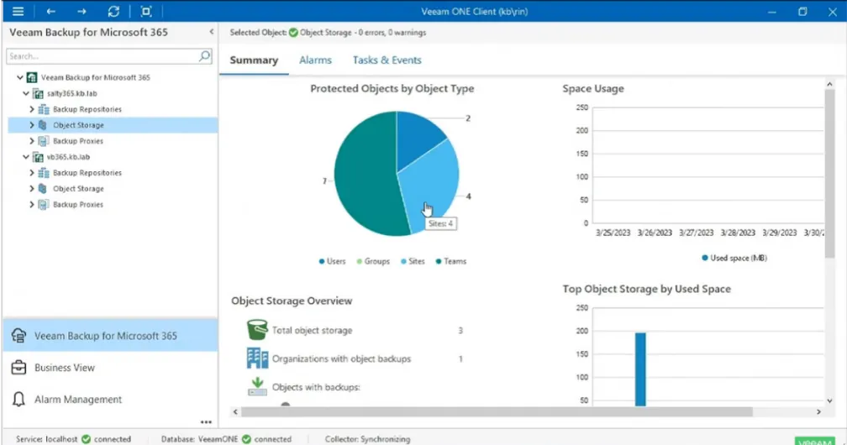
Task: Click the Alarm Management bell icon
Action: [x=18, y=399]
